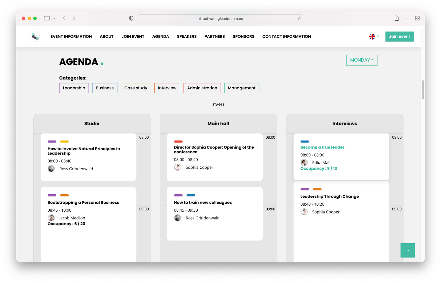Click Ross Grindenwald's avatar in Studio session
The image size is (441, 283).
click(x=51, y=169)
